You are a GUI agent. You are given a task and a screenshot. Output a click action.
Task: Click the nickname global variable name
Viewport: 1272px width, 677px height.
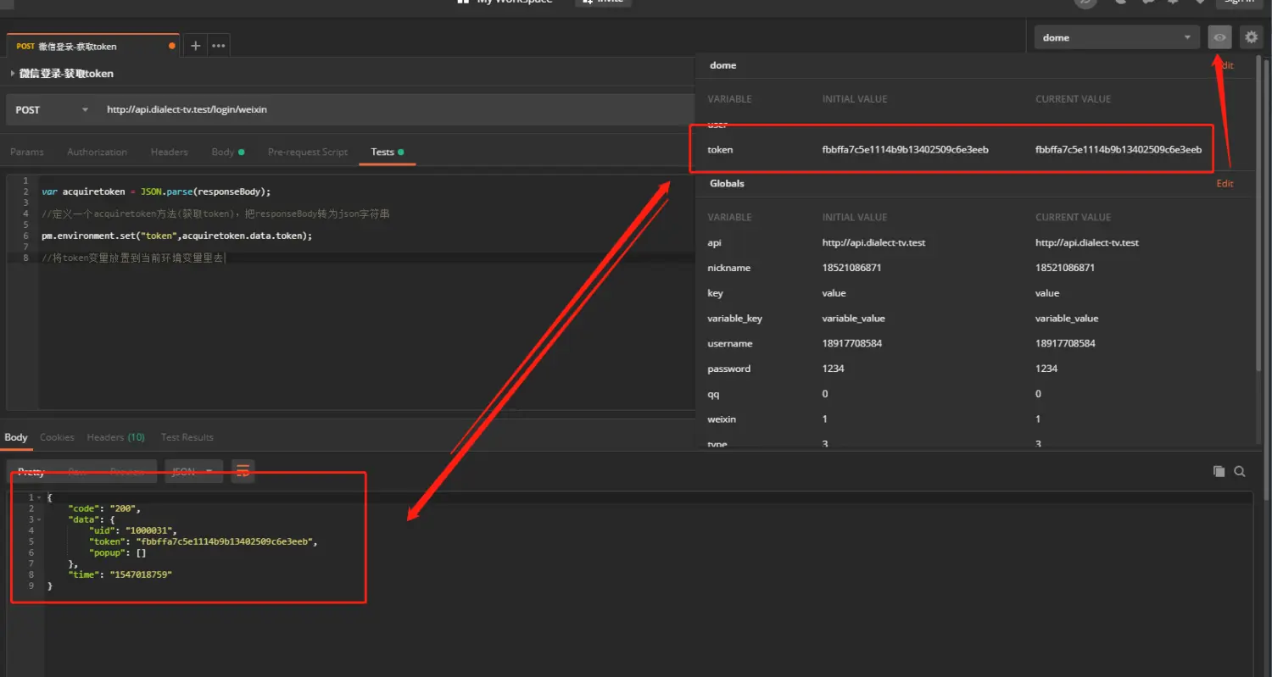click(728, 268)
